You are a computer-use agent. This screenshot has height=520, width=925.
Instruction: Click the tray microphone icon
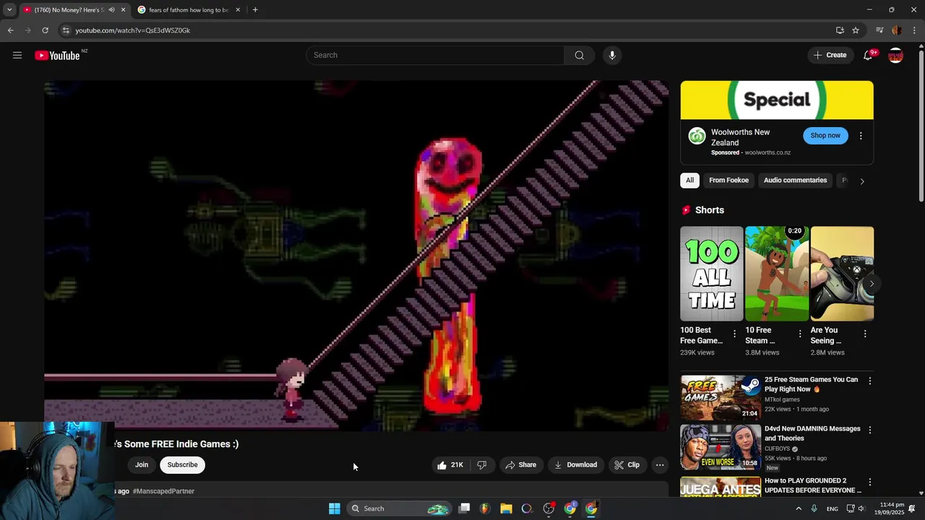click(x=814, y=508)
